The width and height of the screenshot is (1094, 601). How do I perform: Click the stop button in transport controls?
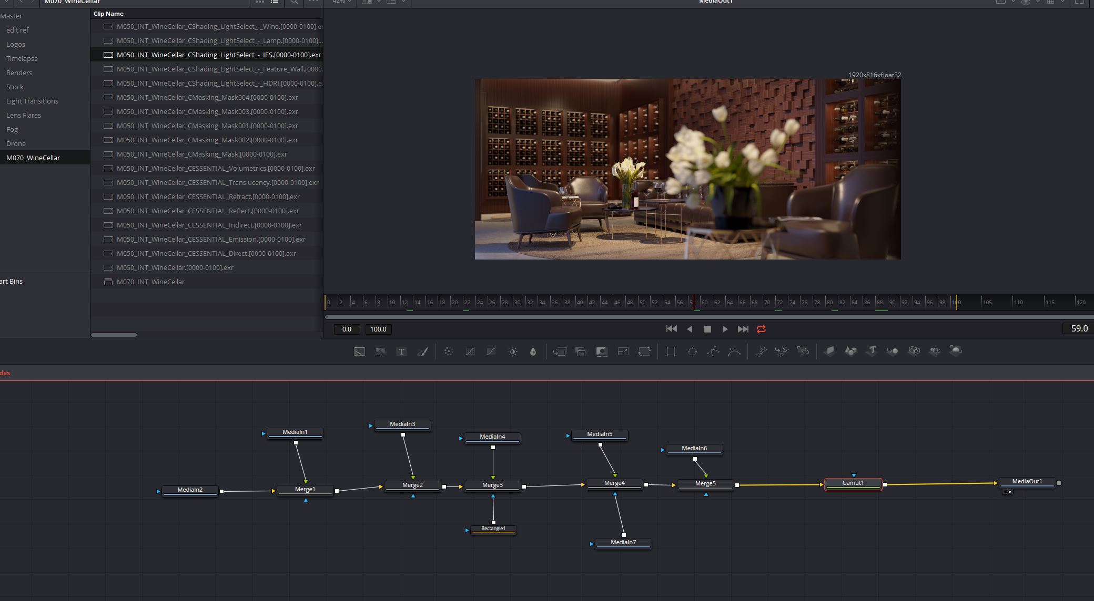[x=707, y=329]
